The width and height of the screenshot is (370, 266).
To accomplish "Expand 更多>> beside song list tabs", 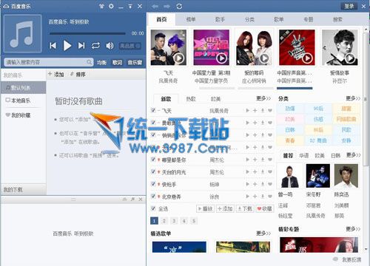I will [x=263, y=98].
